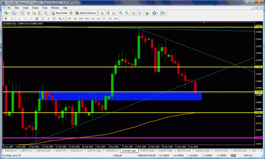Switch to Line Chart display
265x159 pixels.
(x=114, y=13)
